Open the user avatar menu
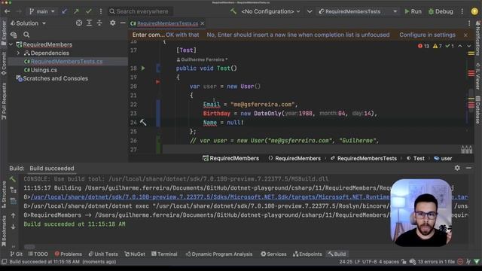The height and width of the screenshot is (271, 482). (x=474, y=11)
